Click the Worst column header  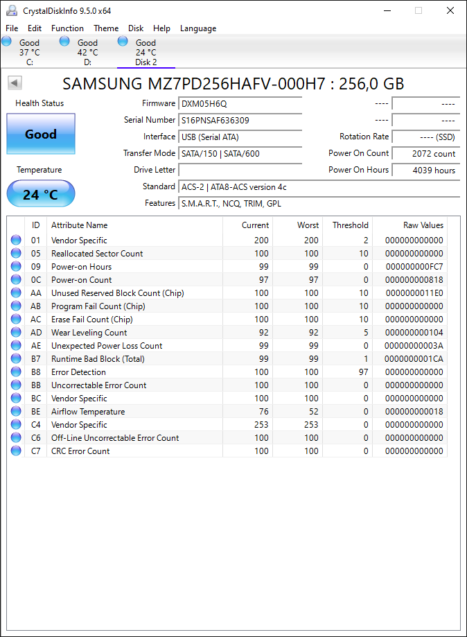coord(297,225)
